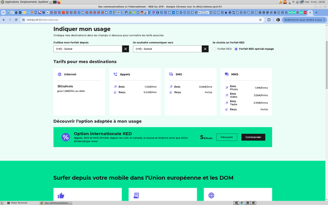Click the browser forward arrow
328x205 pixels.
[10, 20]
